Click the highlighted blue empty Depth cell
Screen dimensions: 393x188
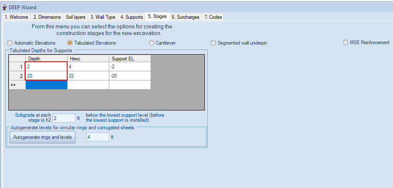click(x=46, y=85)
